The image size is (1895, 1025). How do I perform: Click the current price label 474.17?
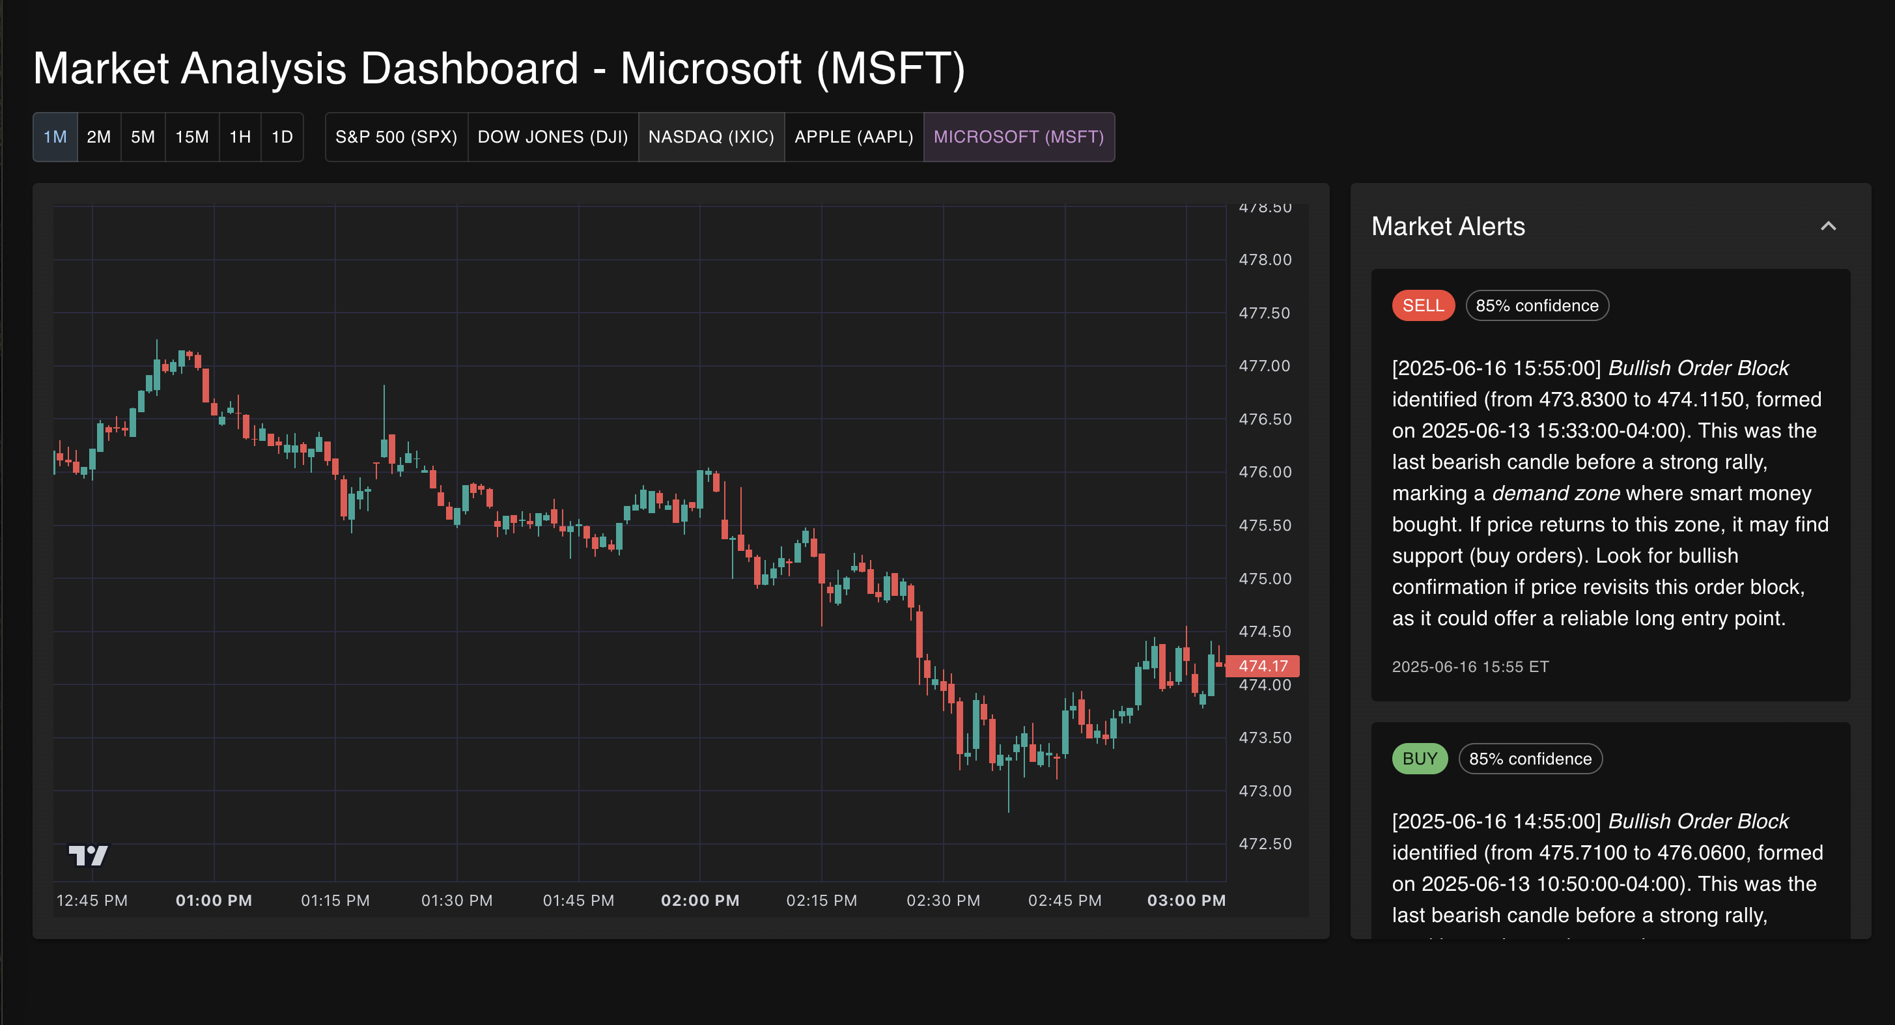pyautogui.click(x=1262, y=666)
